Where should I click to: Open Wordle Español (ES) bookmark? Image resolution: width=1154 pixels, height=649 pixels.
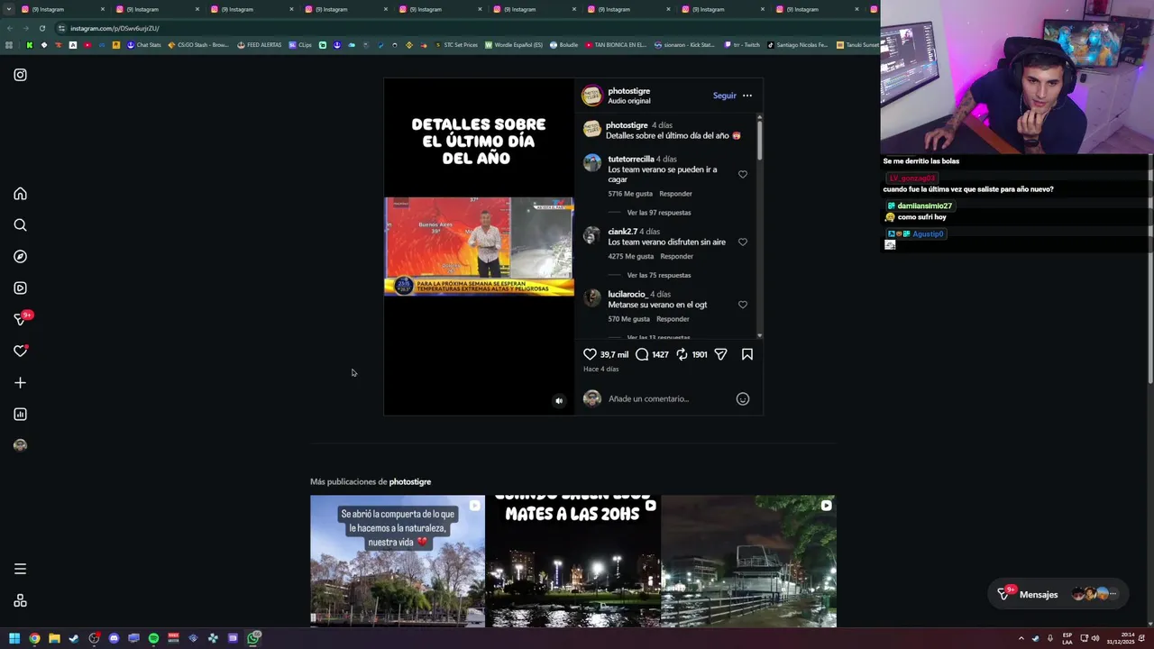pos(514,44)
